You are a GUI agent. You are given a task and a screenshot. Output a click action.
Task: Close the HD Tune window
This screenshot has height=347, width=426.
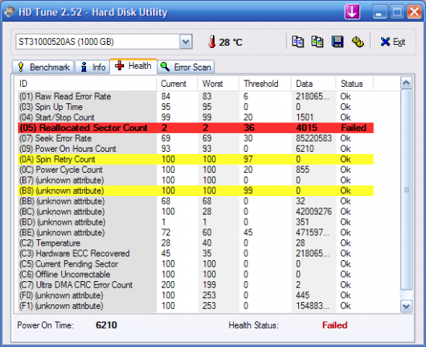(x=414, y=12)
